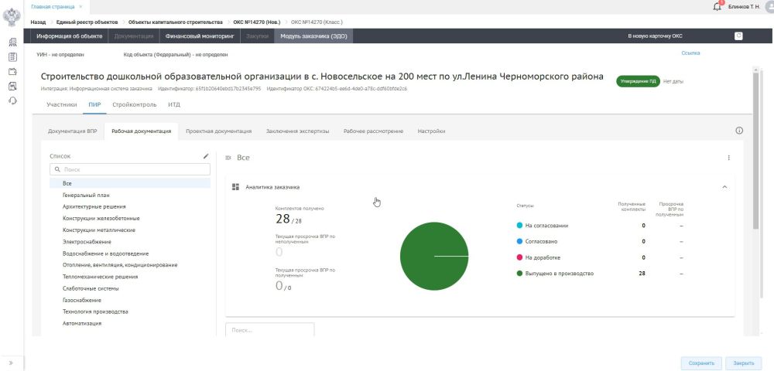Open the three-dot menu in Все panel

[728, 158]
